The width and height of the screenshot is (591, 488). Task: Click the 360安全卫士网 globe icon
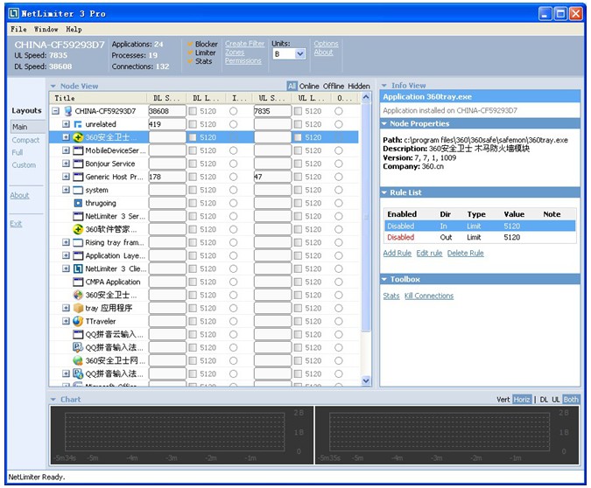point(78,360)
